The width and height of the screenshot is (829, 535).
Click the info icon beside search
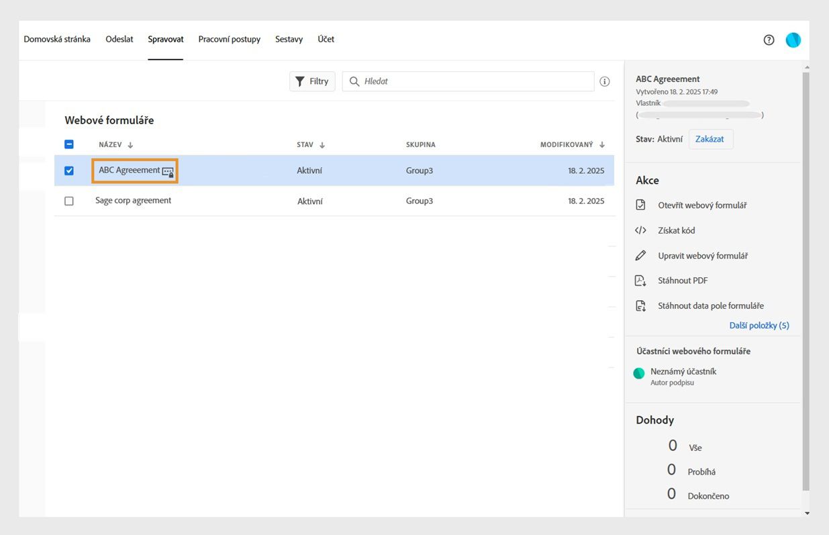(x=605, y=81)
